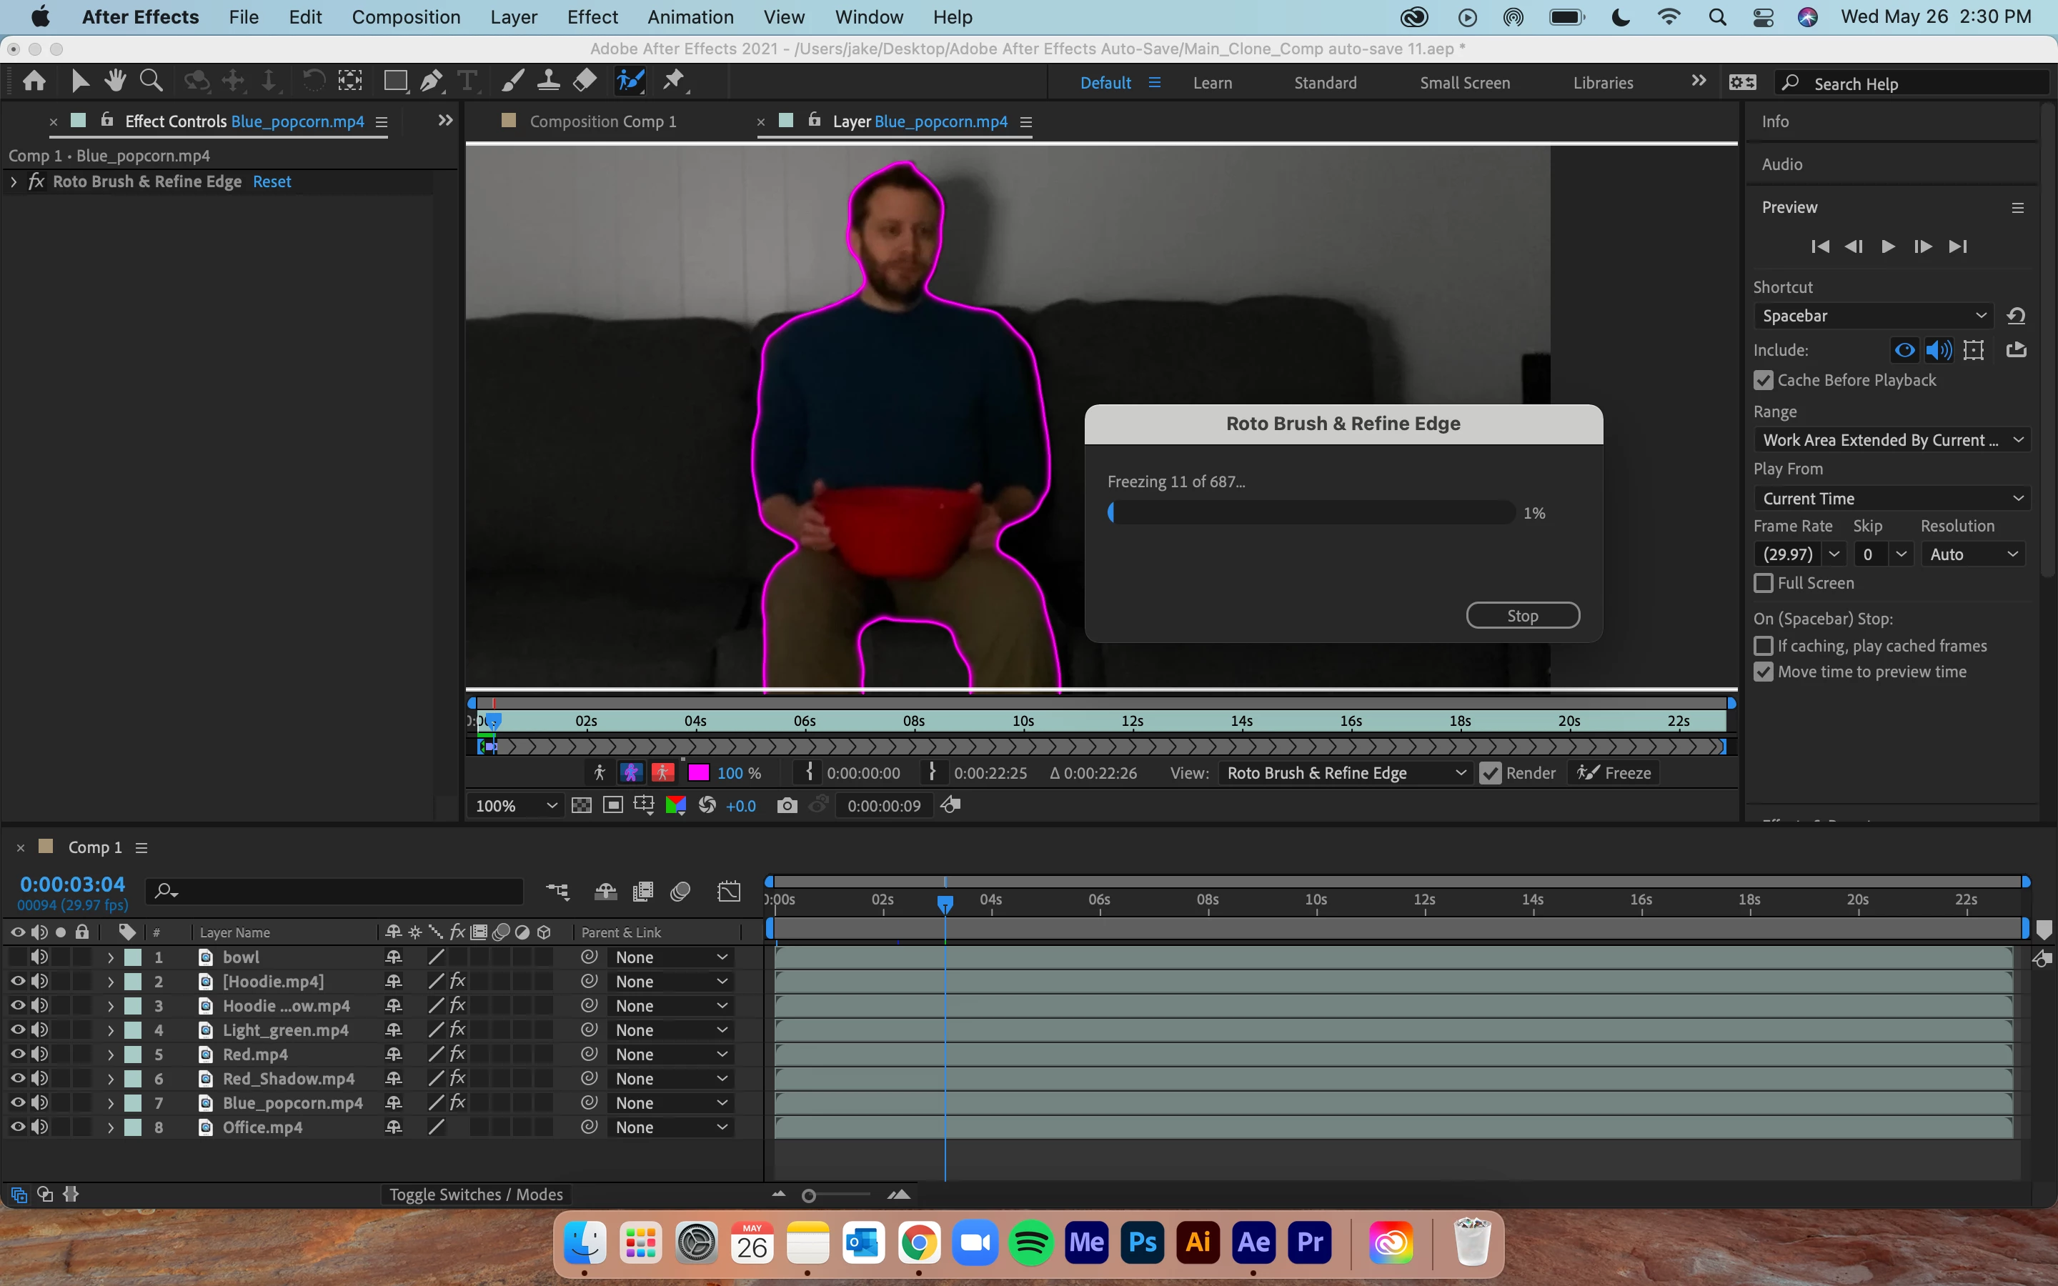The height and width of the screenshot is (1286, 2058).
Task: Take a snapshot with camera icon
Action: point(787,805)
